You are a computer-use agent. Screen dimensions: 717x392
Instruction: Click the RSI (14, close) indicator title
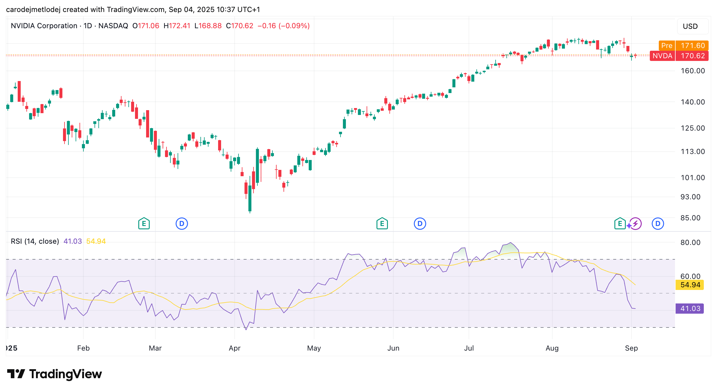pos(35,241)
